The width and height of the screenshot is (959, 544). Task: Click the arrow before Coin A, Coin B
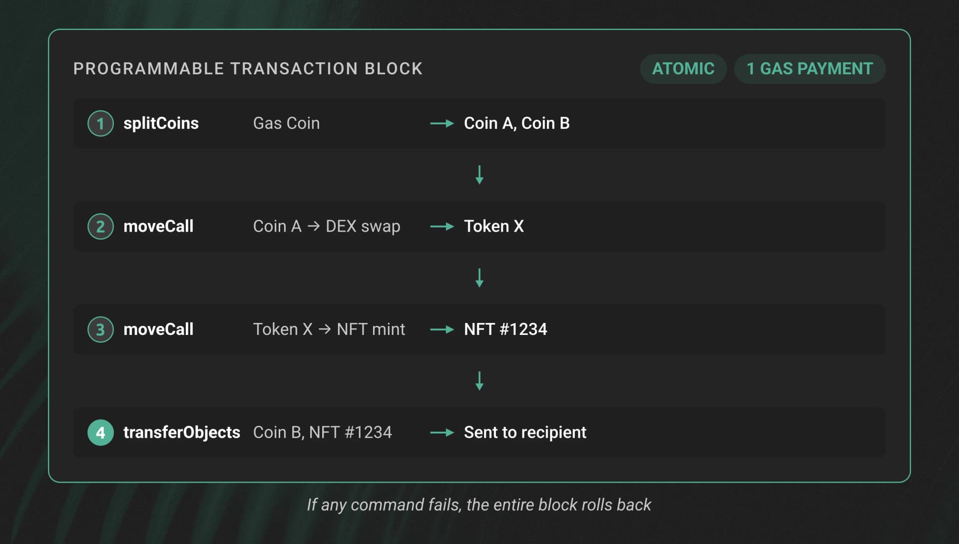point(442,123)
